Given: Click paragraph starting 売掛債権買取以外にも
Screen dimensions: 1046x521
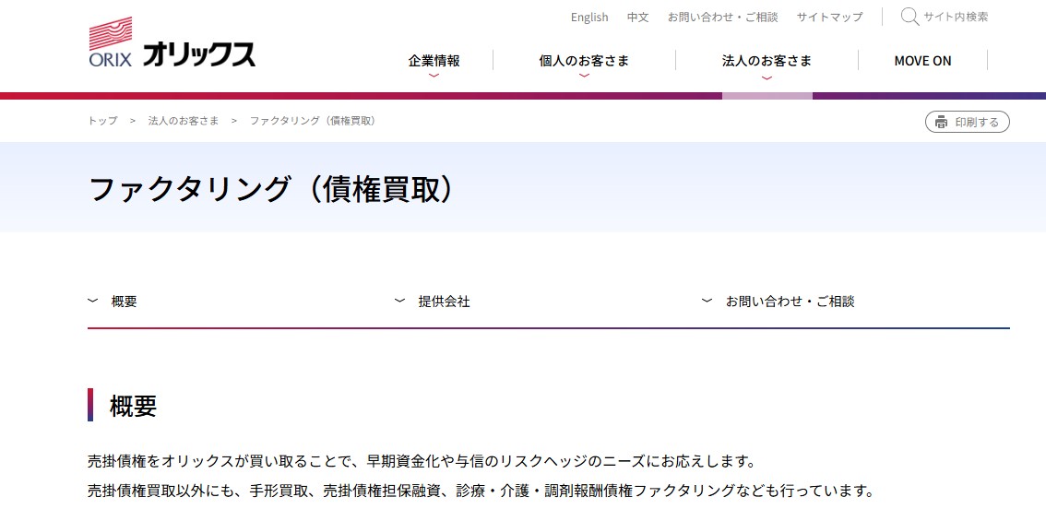Looking at the screenshot, I should [481, 491].
